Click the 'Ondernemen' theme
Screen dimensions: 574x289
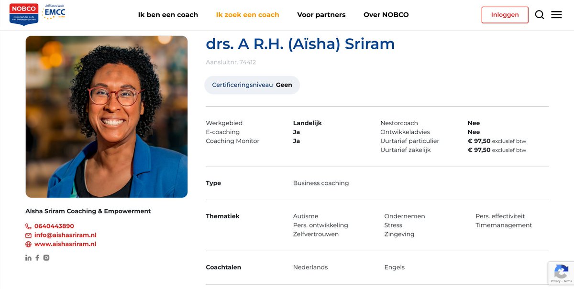405,216
